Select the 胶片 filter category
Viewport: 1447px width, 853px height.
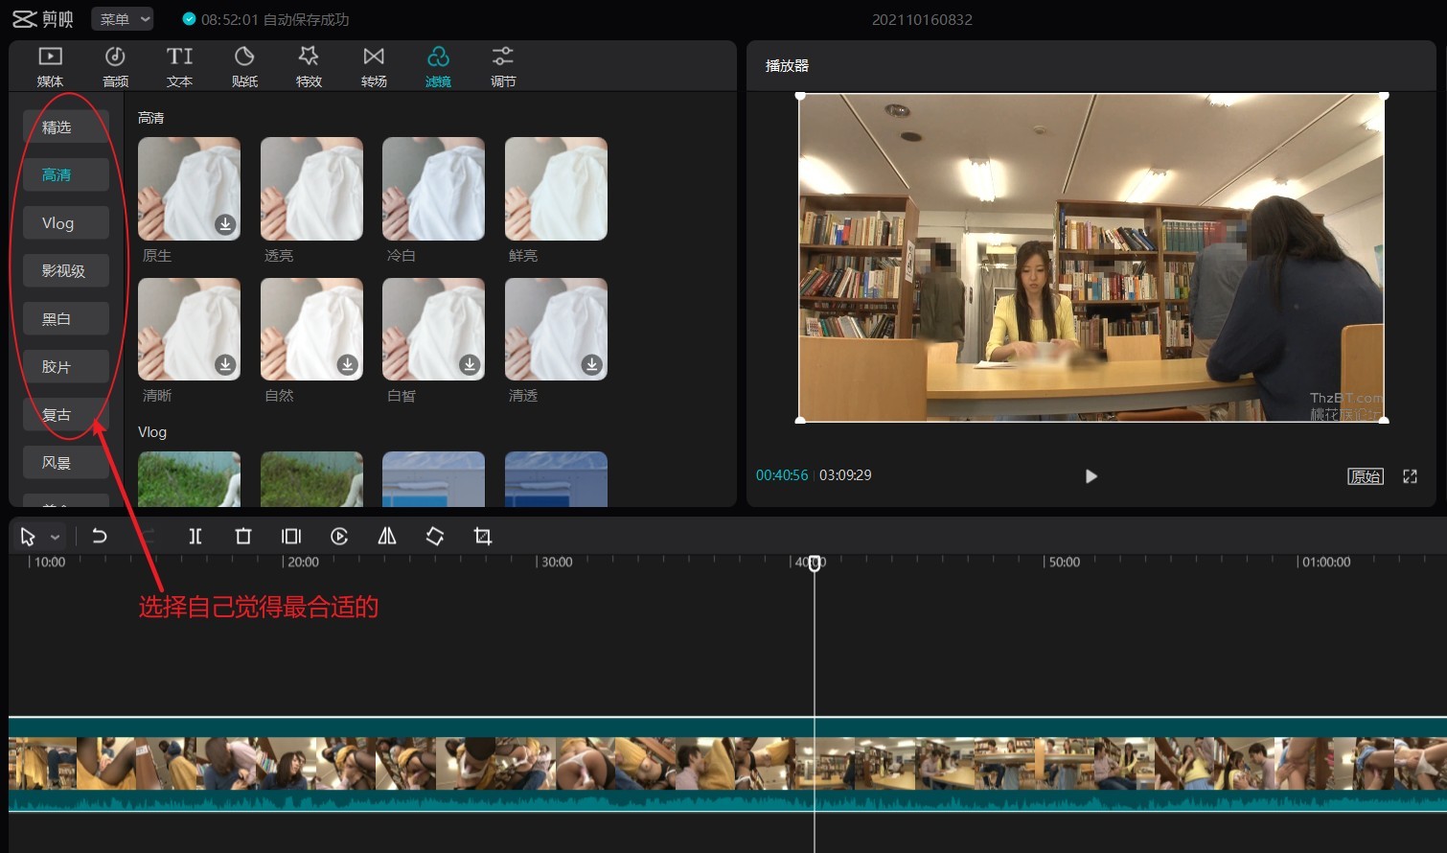point(66,366)
